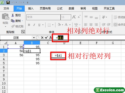Expand the 粘贴 options arrow
The height and width of the screenshot is (93, 125).
pos(6,26)
